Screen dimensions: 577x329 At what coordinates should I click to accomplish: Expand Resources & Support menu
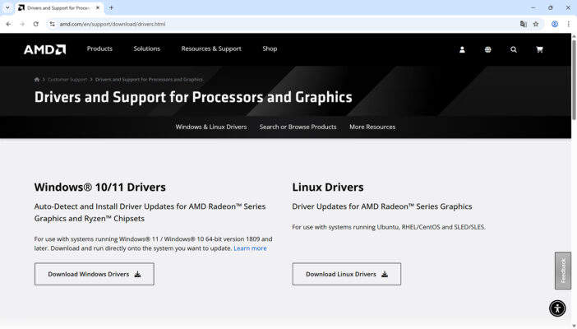pos(211,49)
